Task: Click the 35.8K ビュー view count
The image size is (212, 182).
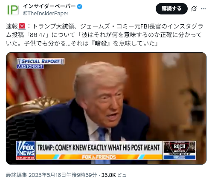Action: point(116,175)
